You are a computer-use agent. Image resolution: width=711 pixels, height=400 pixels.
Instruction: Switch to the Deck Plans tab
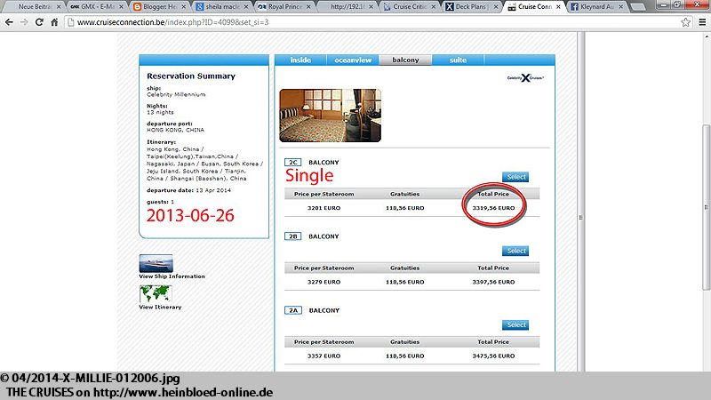471,7
